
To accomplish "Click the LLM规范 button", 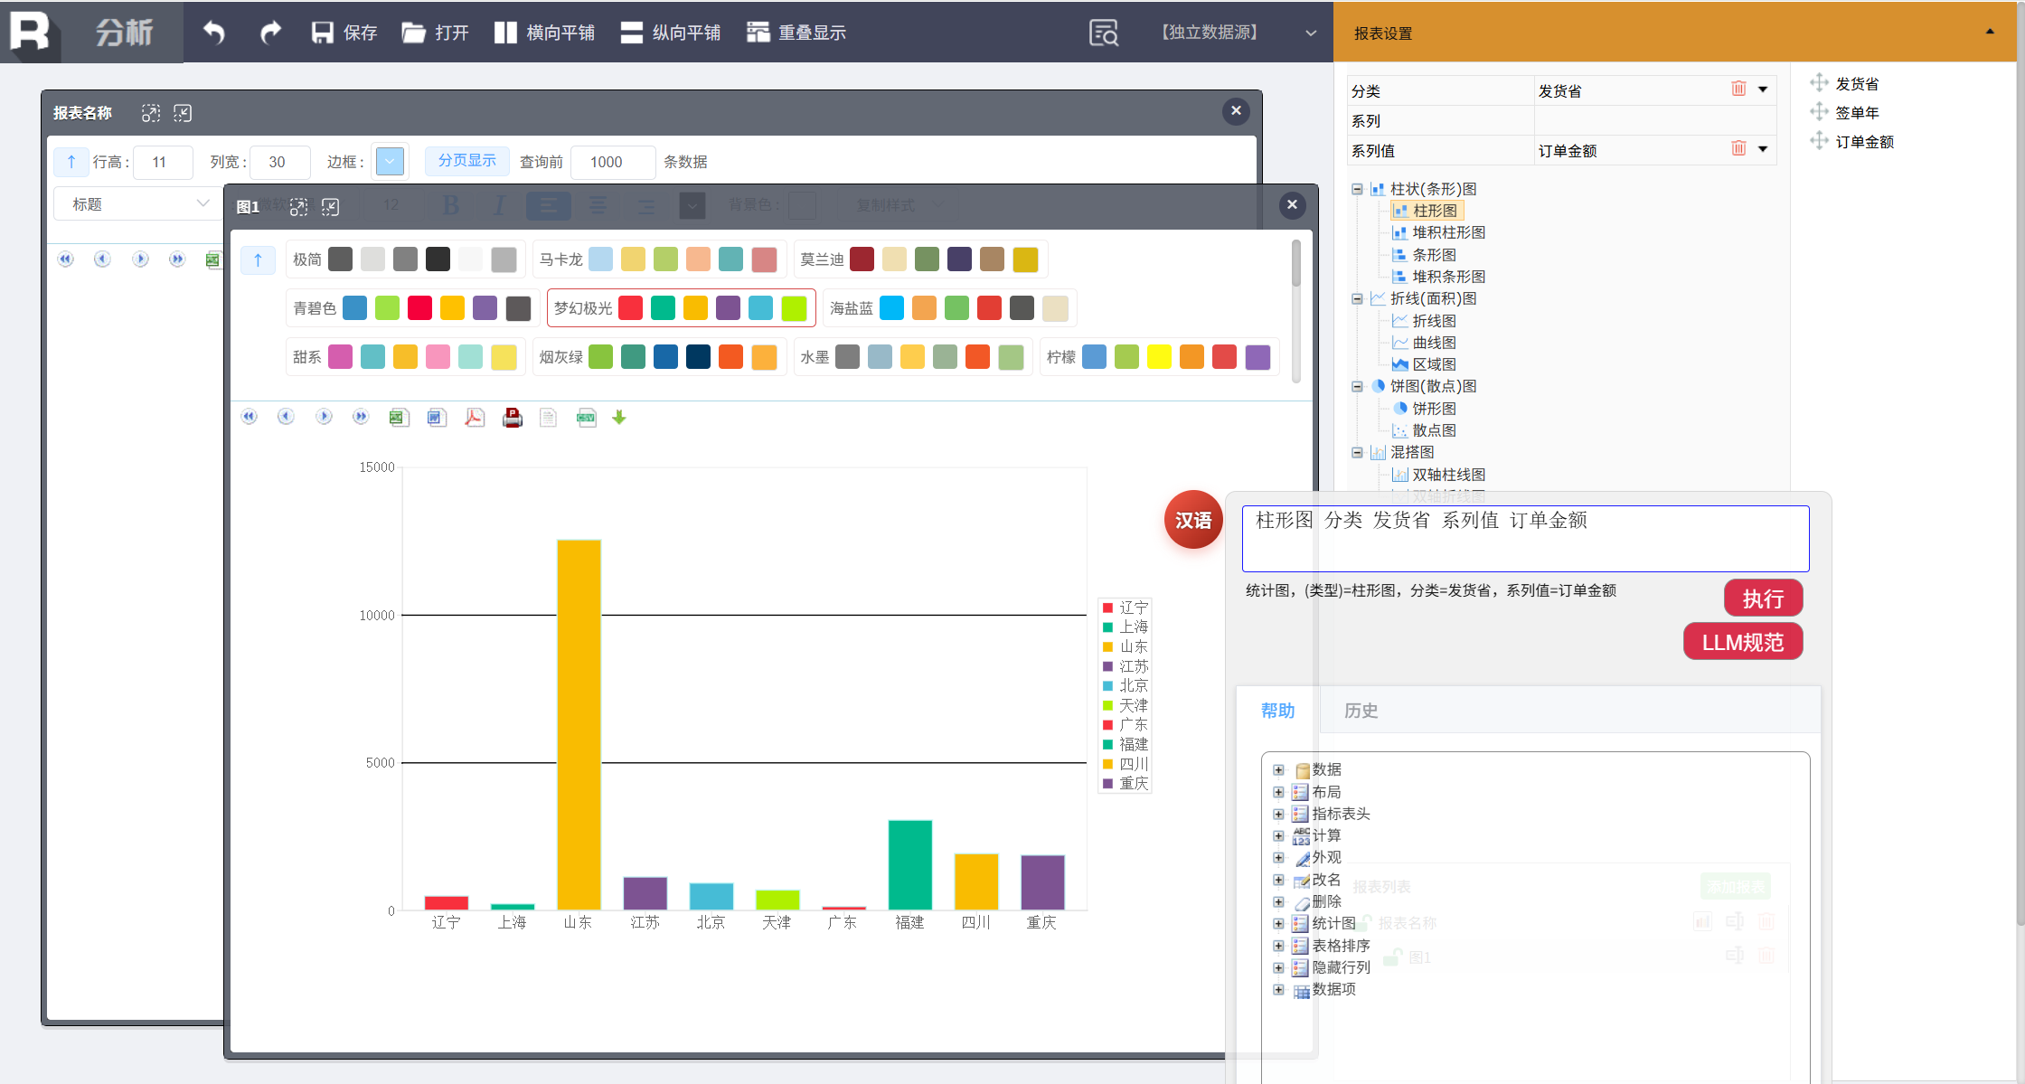I will pos(1742,642).
